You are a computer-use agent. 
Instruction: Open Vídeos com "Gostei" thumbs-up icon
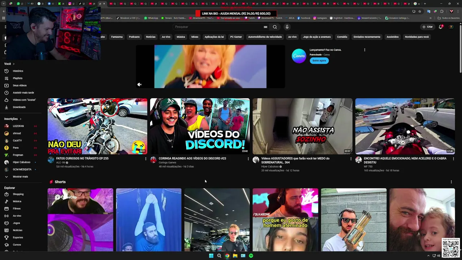coord(6,100)
